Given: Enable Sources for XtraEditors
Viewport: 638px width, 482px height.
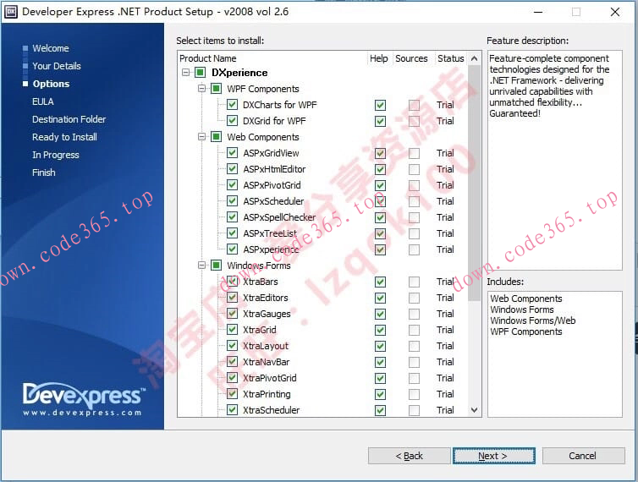Looking at the screenshot, I should coord(414,298).
